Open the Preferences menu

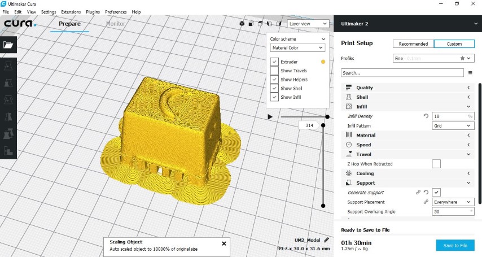(x=116, y=12)
